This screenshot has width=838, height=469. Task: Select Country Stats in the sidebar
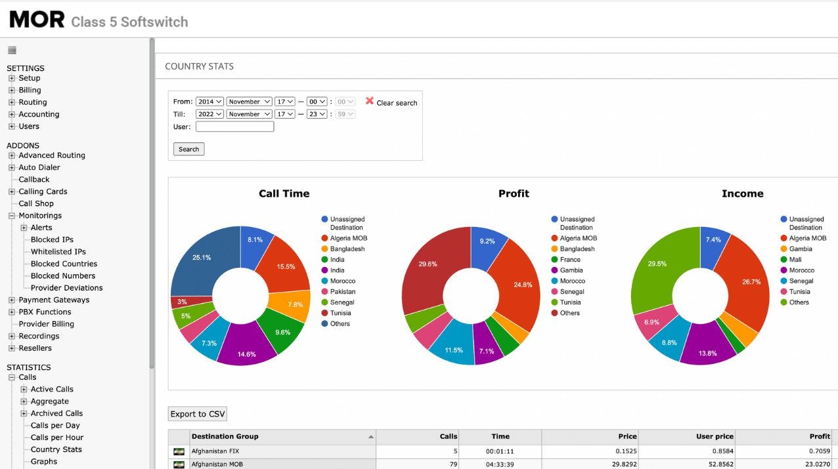point(55,449)
